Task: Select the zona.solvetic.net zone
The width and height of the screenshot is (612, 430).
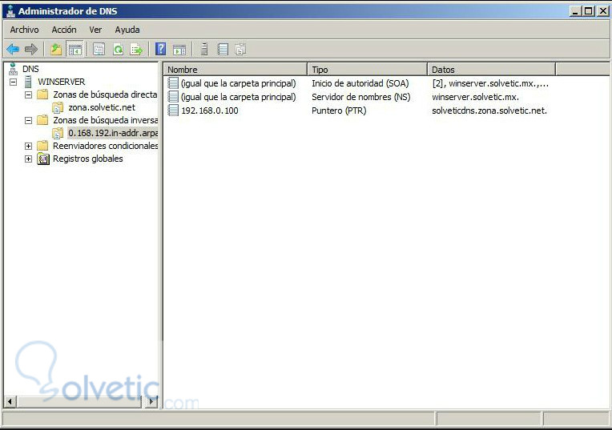Action: pos(102,107)
